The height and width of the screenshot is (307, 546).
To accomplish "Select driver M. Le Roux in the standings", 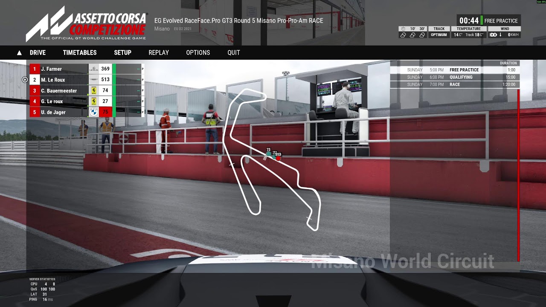I will tap(53, 80).
